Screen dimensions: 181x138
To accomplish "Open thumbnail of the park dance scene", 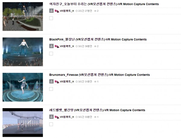I will pos(23,17).
